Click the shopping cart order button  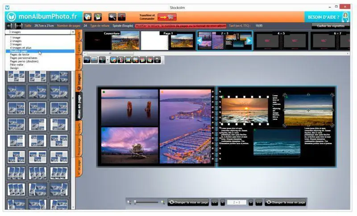(x=167, y=17)
